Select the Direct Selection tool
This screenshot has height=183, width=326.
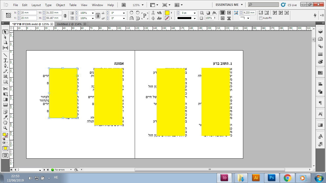pyautogui.click(x=5, y=37)
